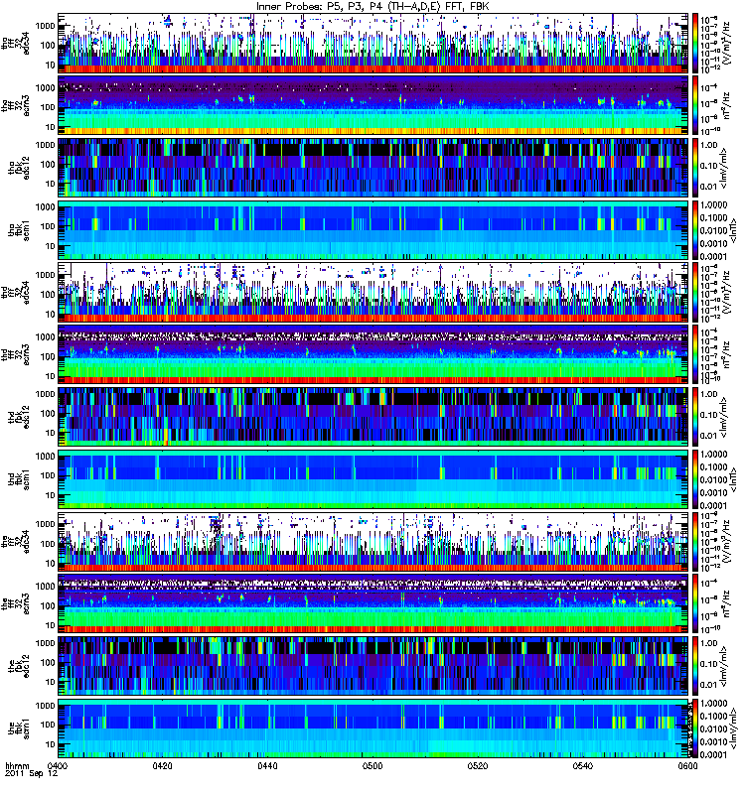Click the '2011 Sep 12' date label
Viewport: 745px width, 794px height.
[31, 774]
